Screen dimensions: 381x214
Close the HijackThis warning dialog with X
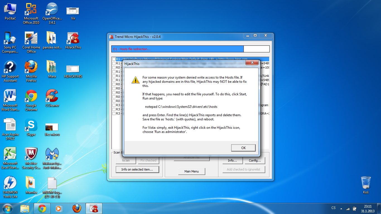tap(252, 62)
